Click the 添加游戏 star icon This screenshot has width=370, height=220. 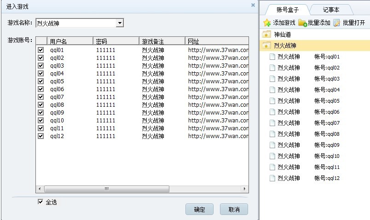[267, 23]
